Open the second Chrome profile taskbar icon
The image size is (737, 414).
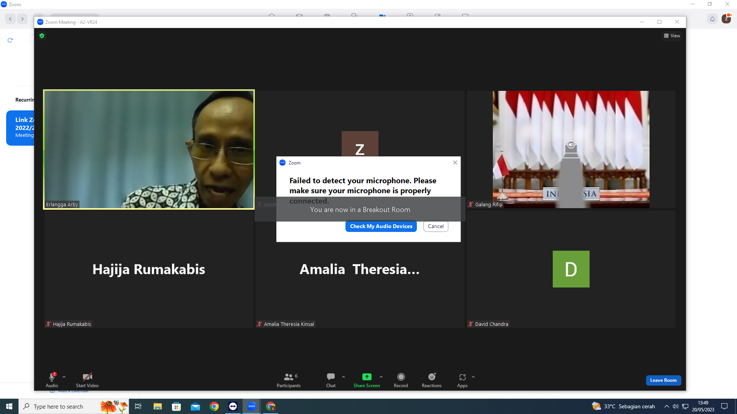coord(271,406)
